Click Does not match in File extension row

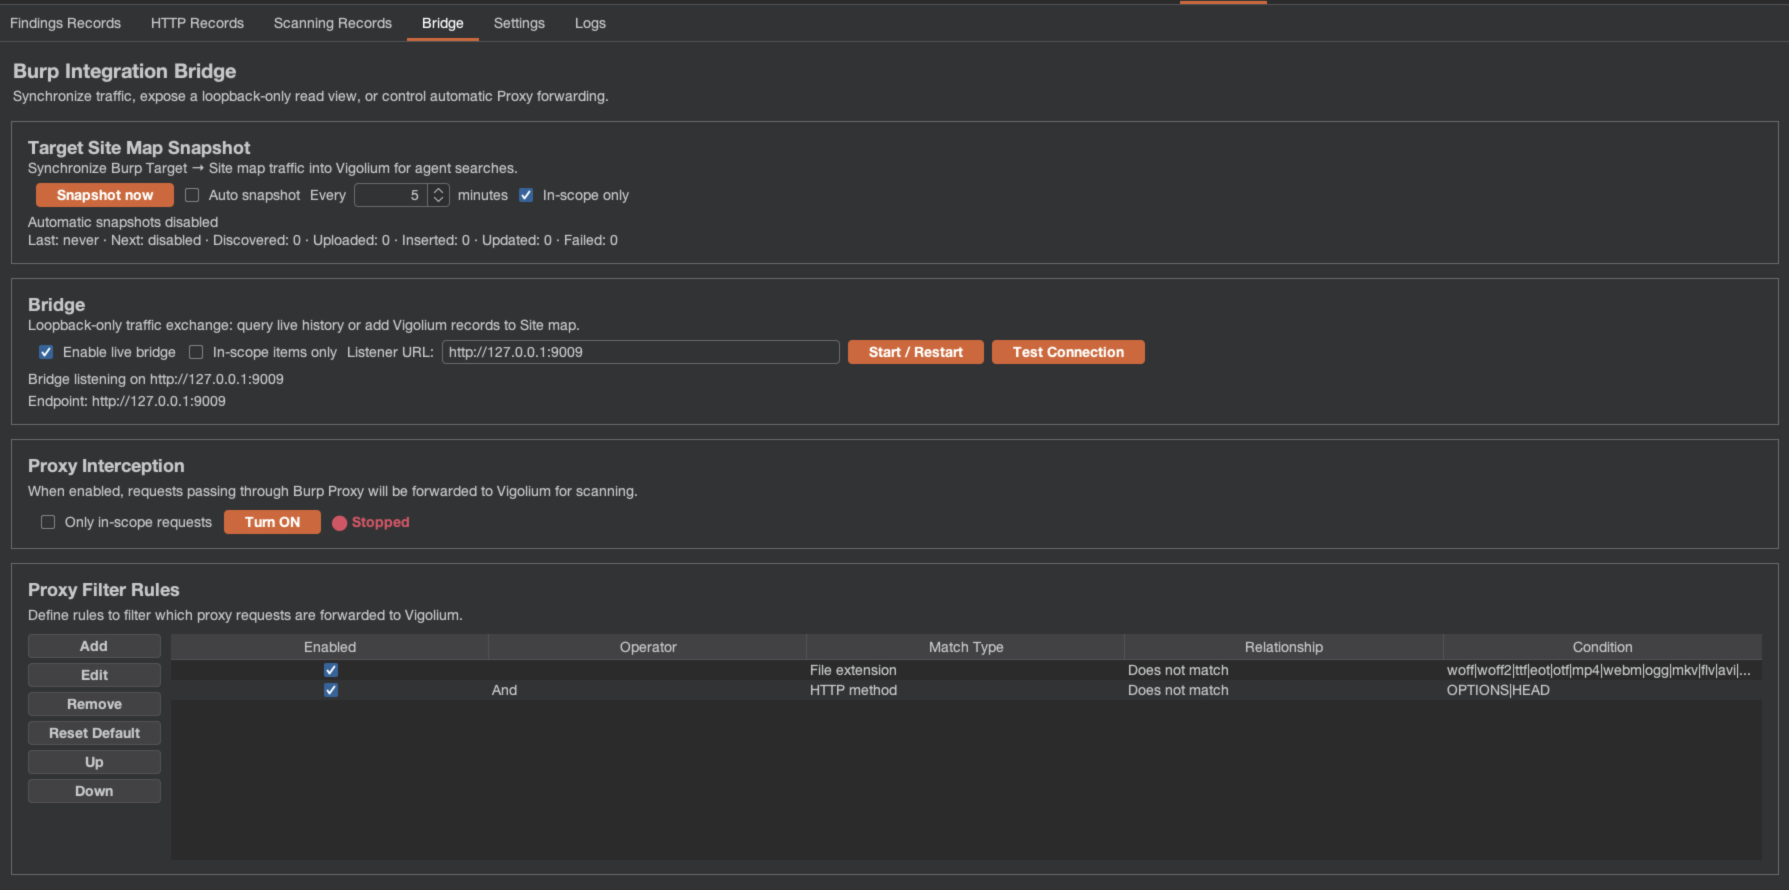(x=1283, y=670)
